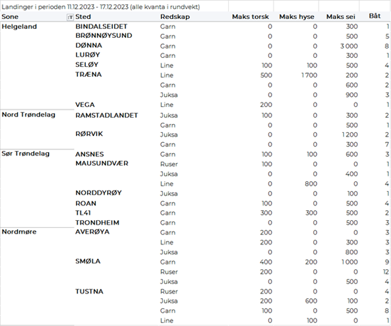Click the RAMSTADLANDET place cell

point(106,115)
